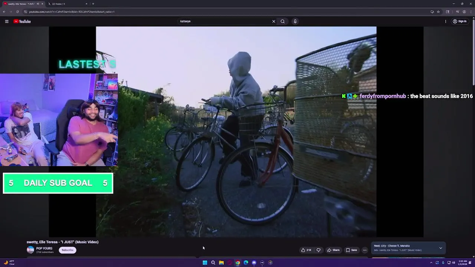Click the video player to pause

coord(236,132)
